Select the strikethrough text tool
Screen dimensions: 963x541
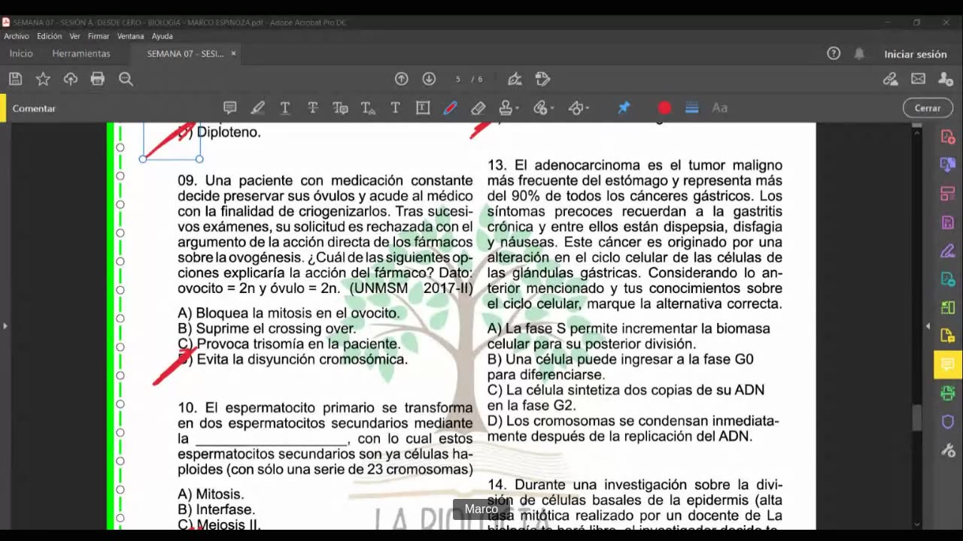[x=313, y=108]
